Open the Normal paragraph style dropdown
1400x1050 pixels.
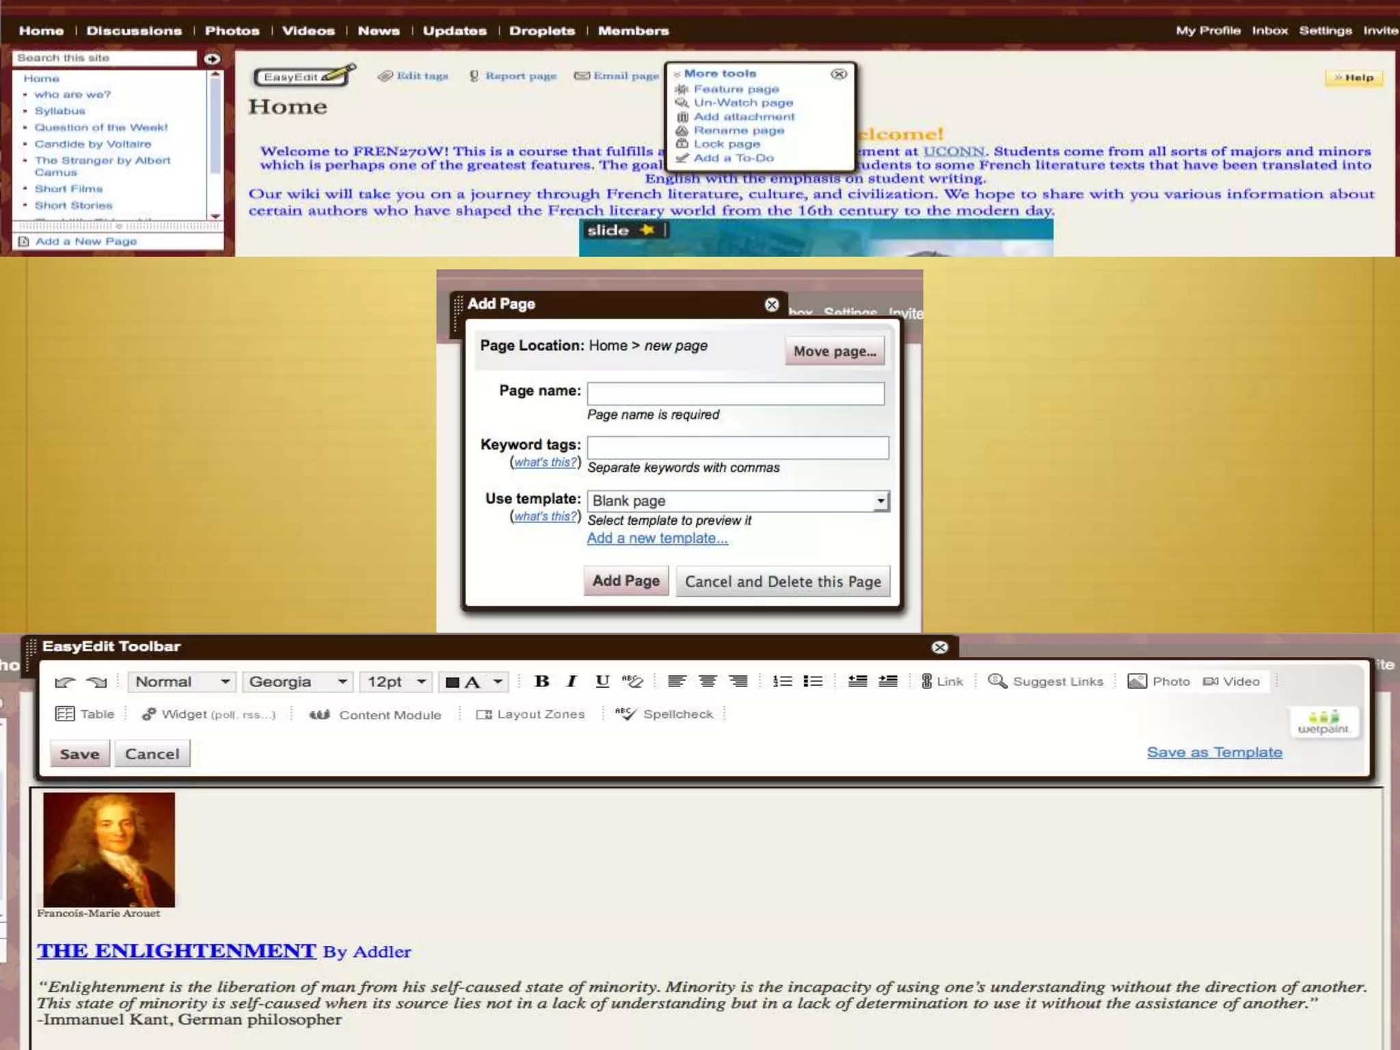tap(182, 682)
